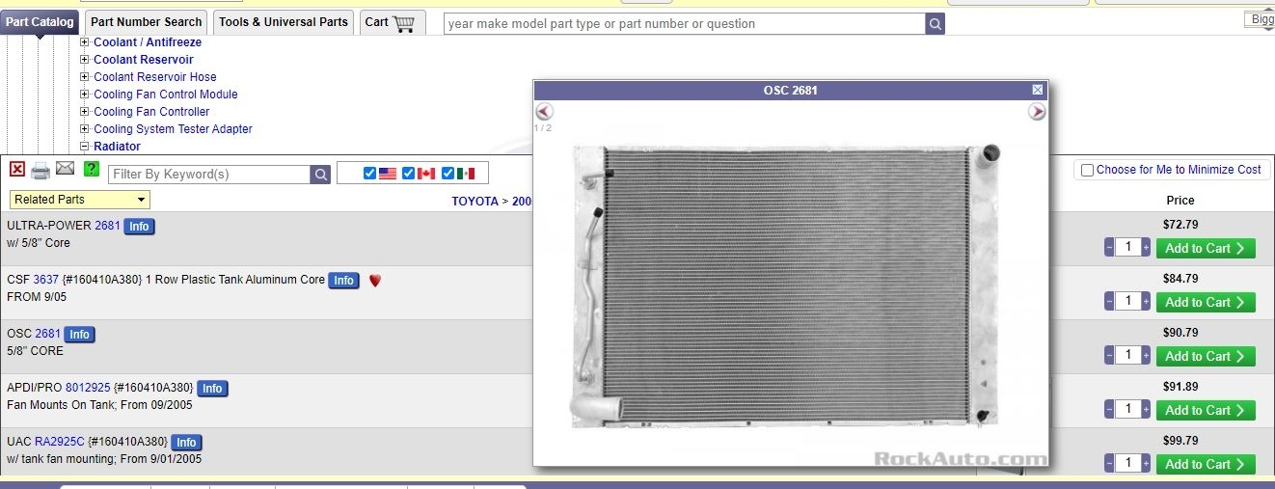Add the $72.79 radiator to cart
The height and width of the screenshot is (489, 1275).
(x=1206, y=248)
